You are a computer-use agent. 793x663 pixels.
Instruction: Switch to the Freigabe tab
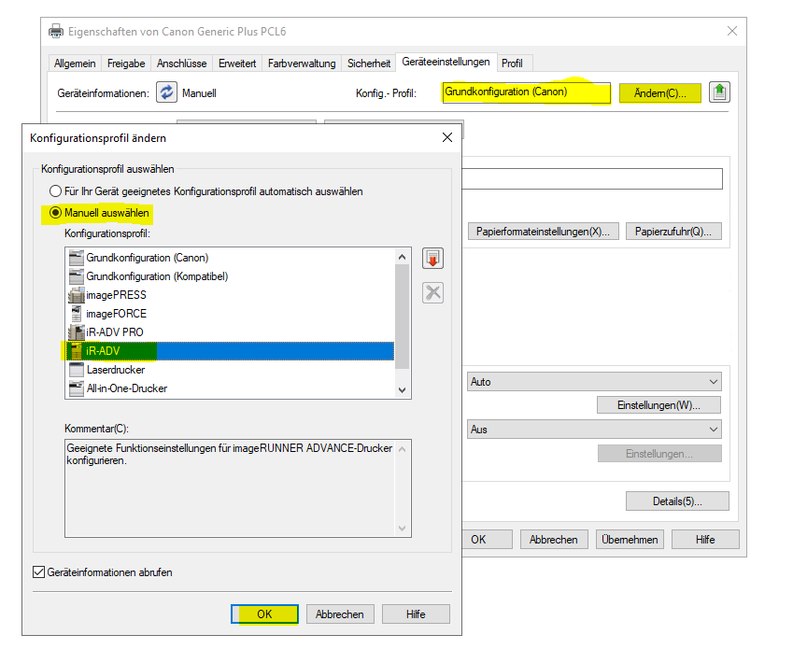click(x=126, y=63)
